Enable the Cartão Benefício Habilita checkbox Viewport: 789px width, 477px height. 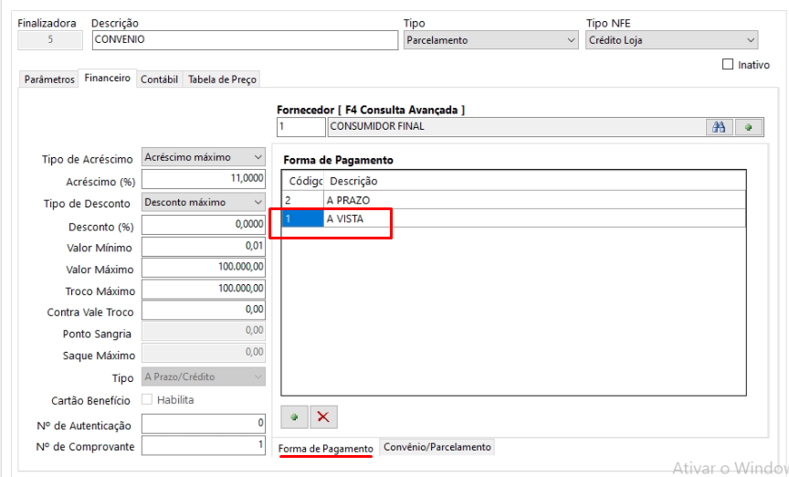[x=149, y=400]
